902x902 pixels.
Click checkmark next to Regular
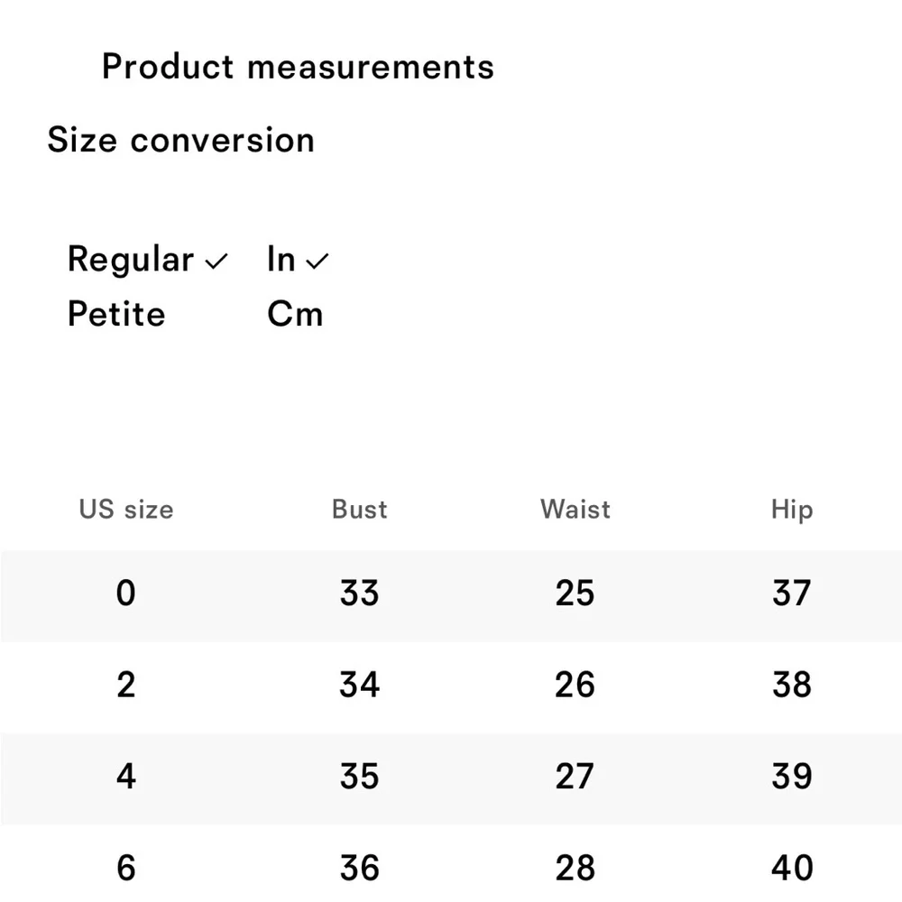coord(216,262)
